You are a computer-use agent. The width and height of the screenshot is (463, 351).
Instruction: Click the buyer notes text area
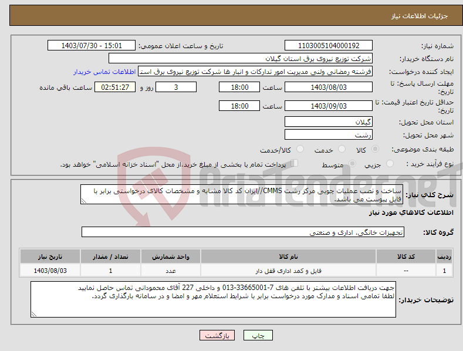click(213, 299)
